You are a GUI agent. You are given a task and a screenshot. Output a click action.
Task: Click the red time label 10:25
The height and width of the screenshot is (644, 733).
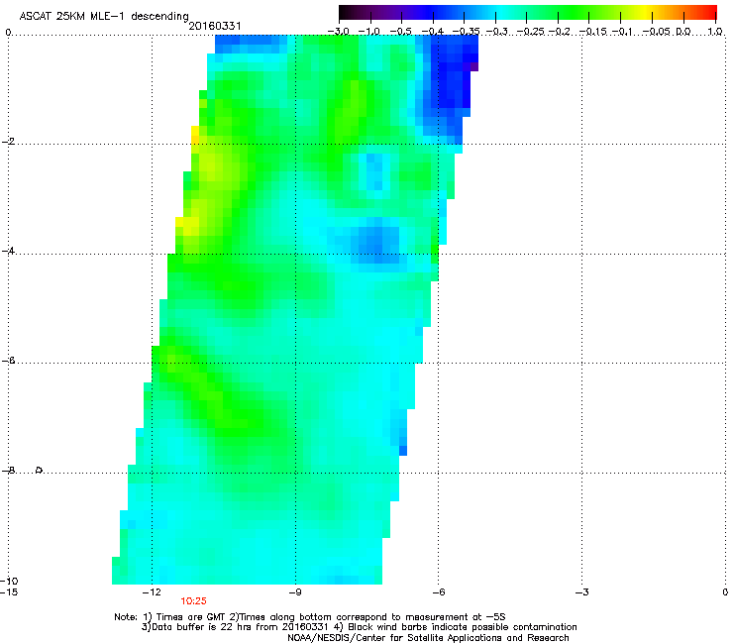pos(193,601)
